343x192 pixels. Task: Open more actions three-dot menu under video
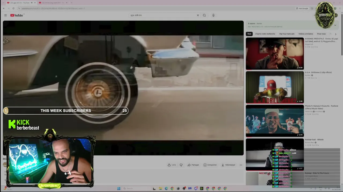(241, 165)
